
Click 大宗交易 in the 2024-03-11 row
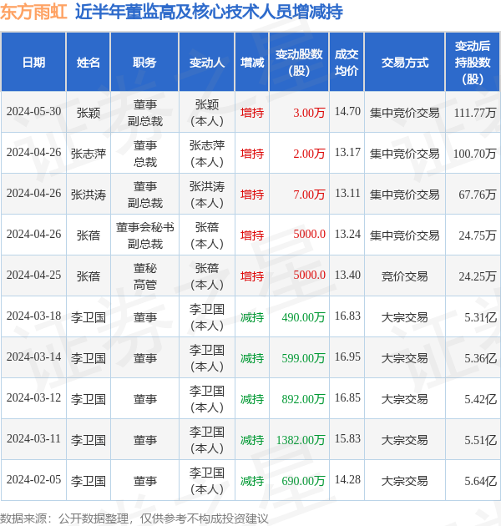(405, 441)
